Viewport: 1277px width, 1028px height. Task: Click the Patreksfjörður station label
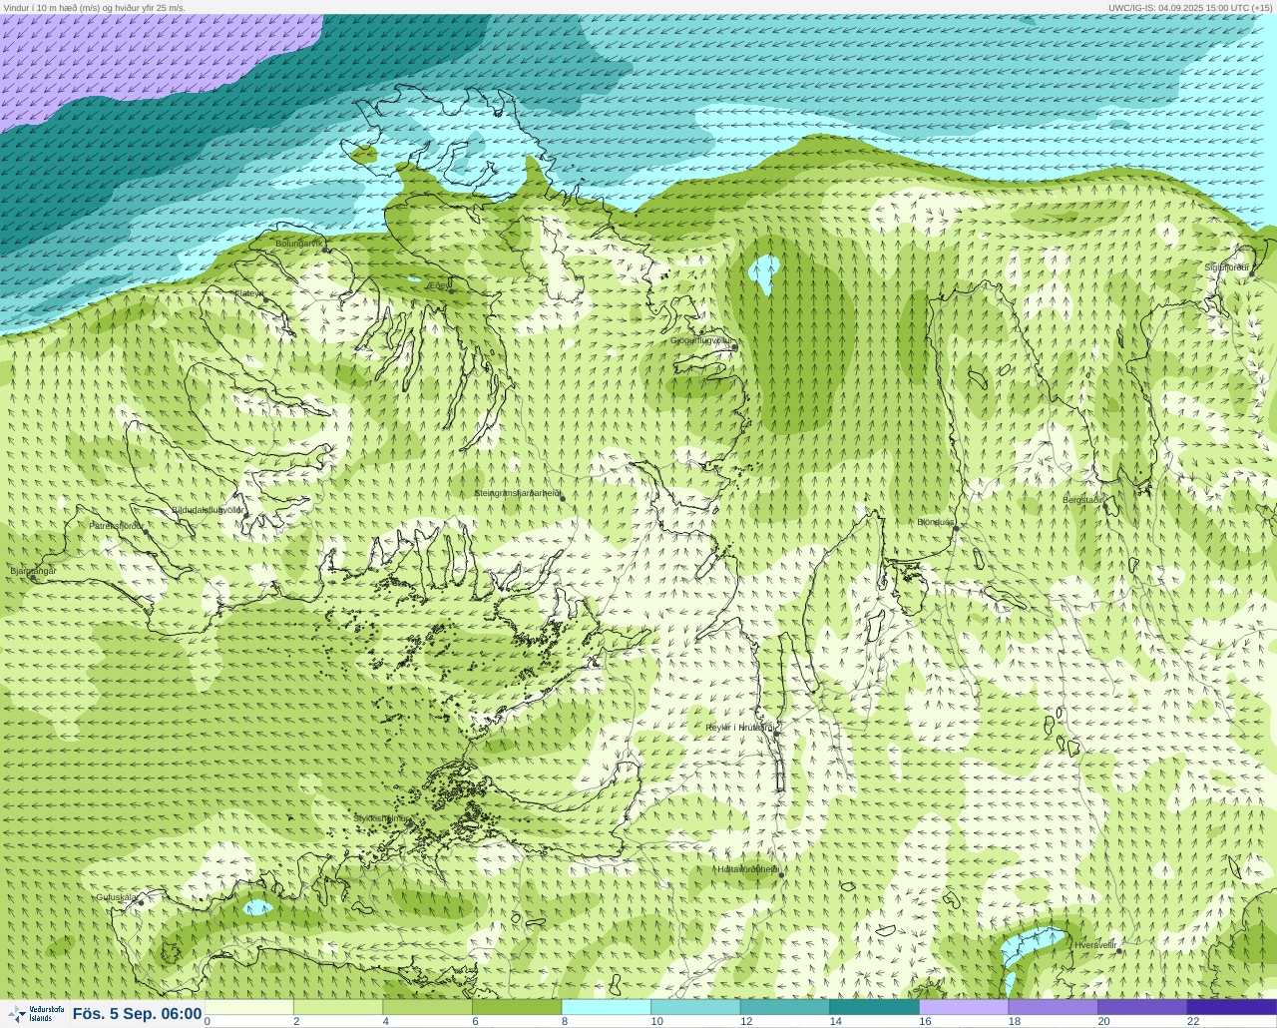pyautogui.click(x=117, y=526)
